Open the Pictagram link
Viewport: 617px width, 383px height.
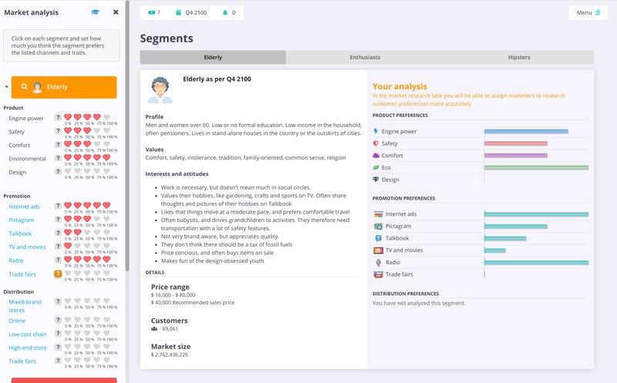pos(22,220)
